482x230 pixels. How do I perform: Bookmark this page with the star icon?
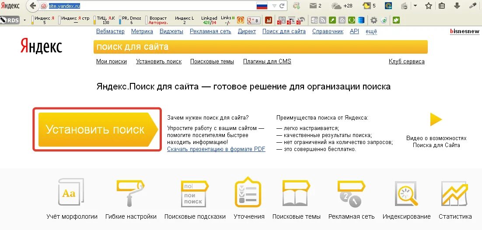pyautogui.click(x=429, y=6)
